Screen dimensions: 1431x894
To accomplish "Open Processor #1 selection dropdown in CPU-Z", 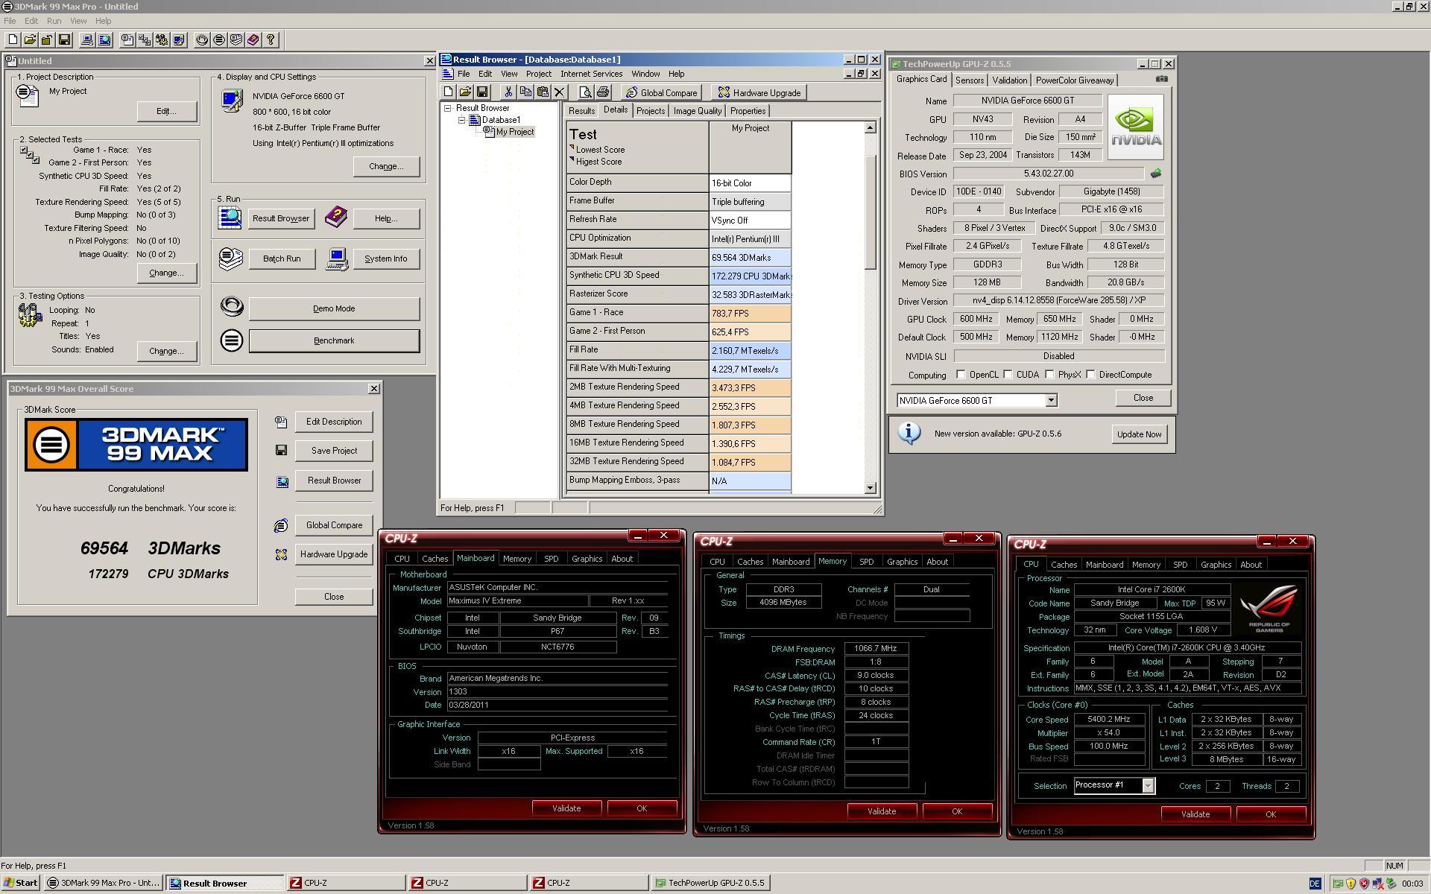I will point(1148,785).
